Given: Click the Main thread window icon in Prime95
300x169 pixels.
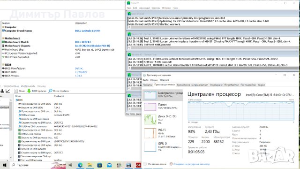Looking at the screenshot, I should point(129,14).
